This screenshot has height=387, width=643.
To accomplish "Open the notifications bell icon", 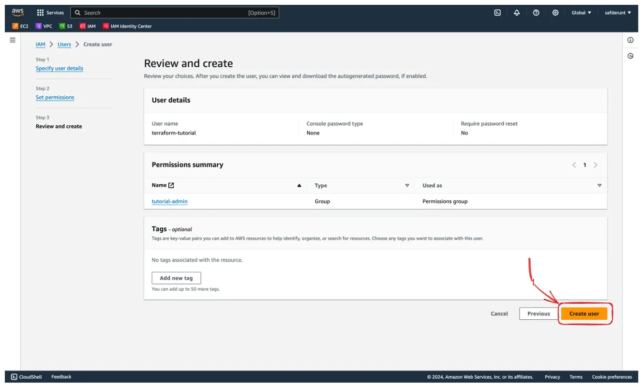I will [x=517, y=13].
